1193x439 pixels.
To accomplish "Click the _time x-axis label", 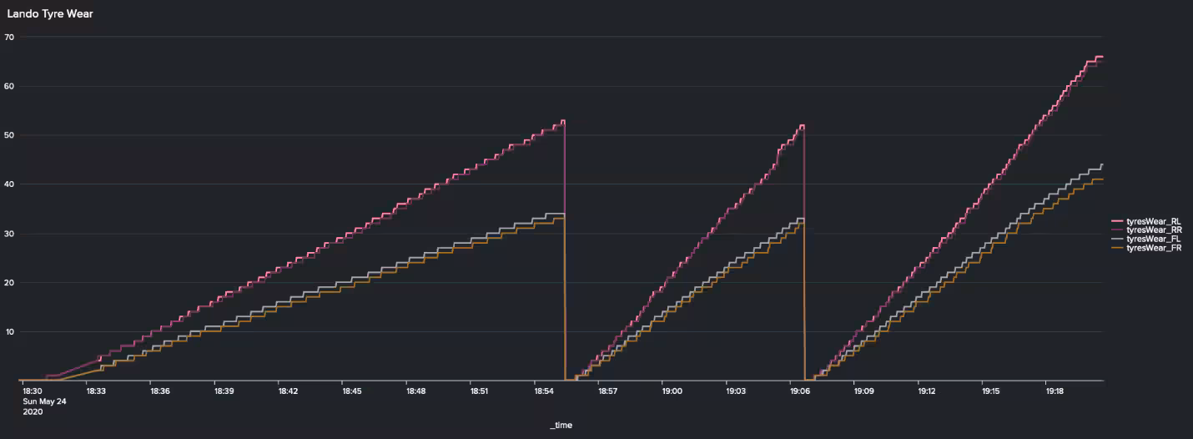I will 561,425.
